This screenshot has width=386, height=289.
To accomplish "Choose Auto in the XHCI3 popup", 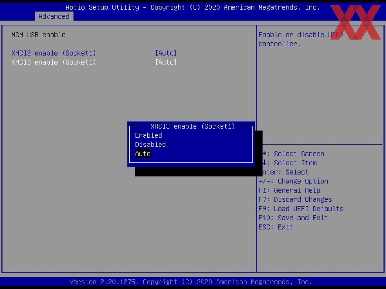I will click(142, 154).
